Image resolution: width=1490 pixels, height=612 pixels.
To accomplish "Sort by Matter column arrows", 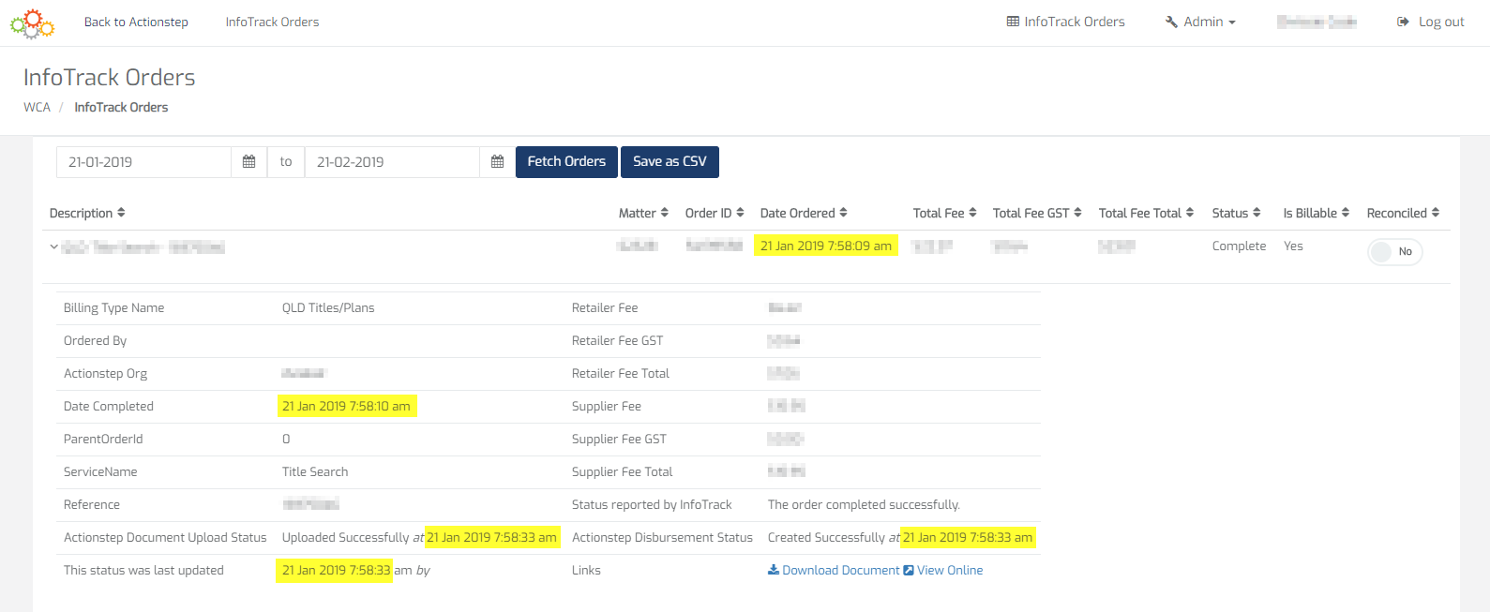I will [665, 213].
